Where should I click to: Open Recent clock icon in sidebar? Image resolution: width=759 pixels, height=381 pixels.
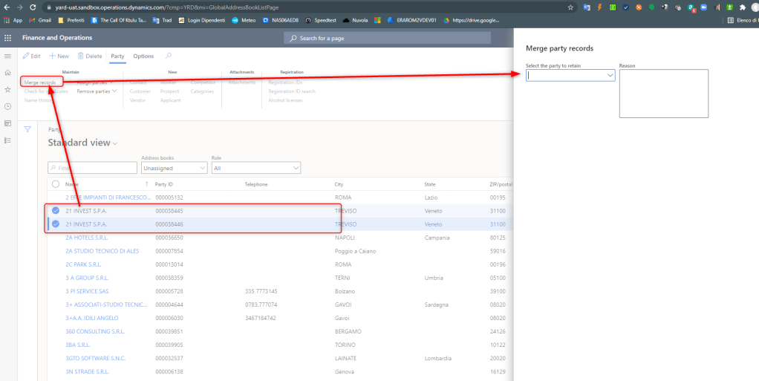click(x=7, y=106)
